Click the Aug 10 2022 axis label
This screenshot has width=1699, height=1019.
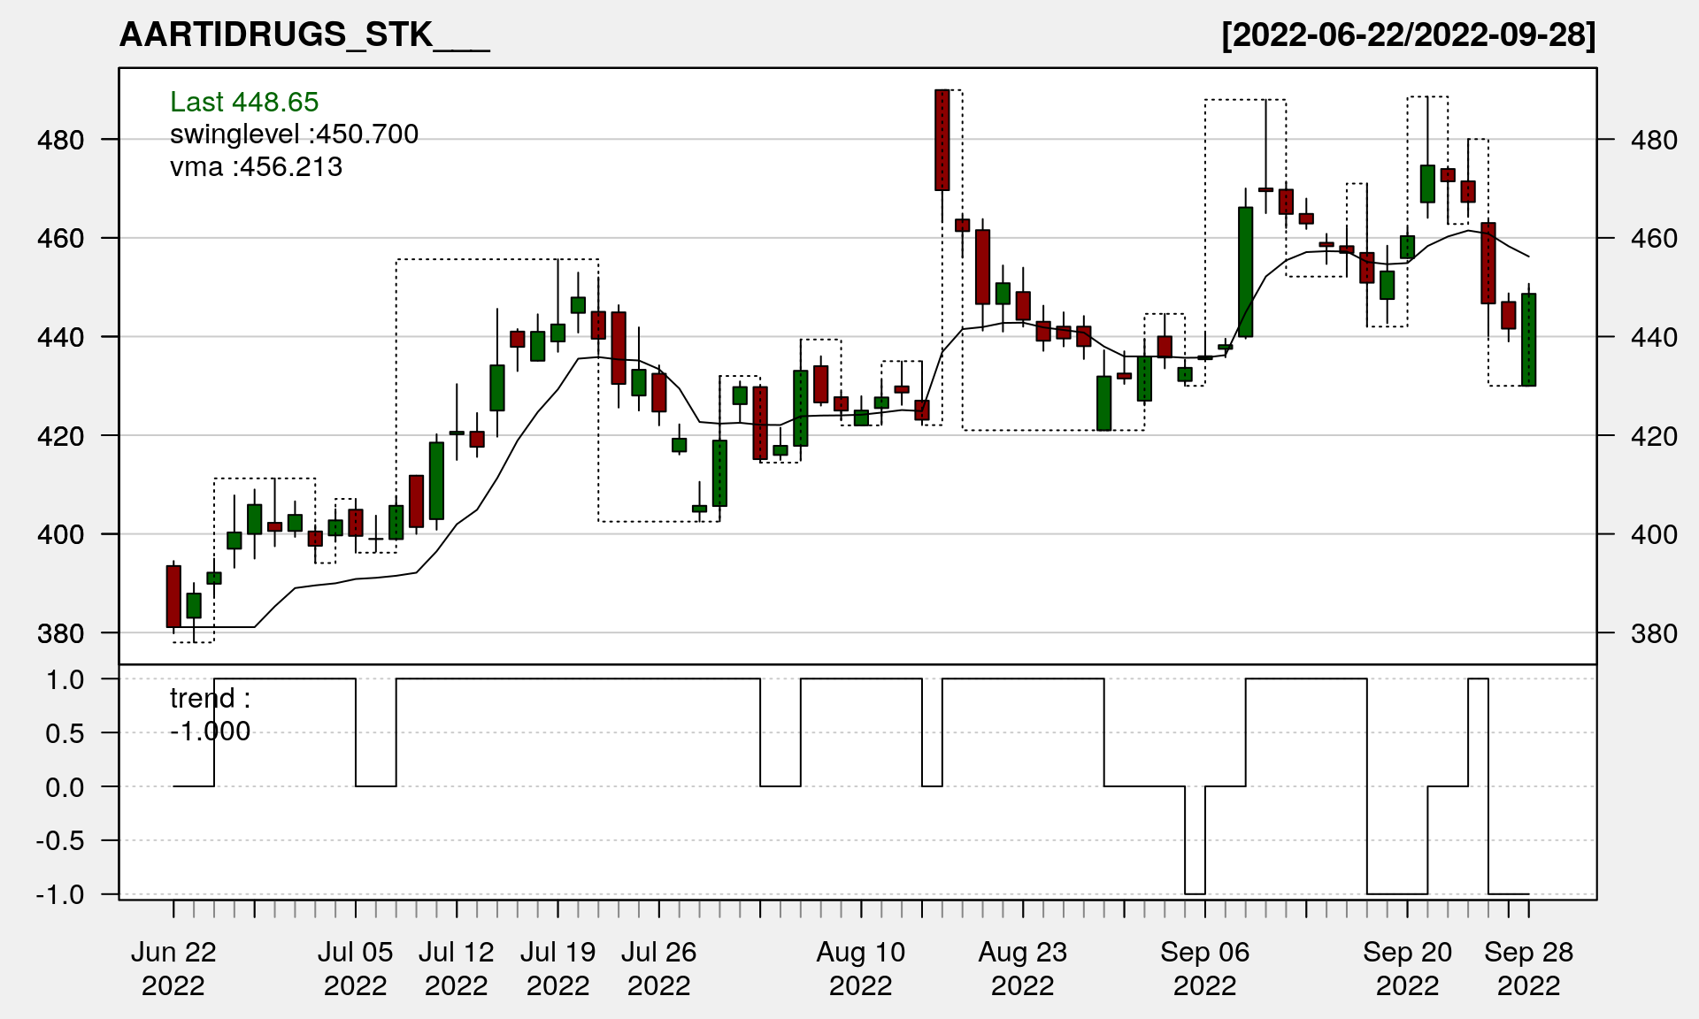pyautogui.click(x=860, y=969)
